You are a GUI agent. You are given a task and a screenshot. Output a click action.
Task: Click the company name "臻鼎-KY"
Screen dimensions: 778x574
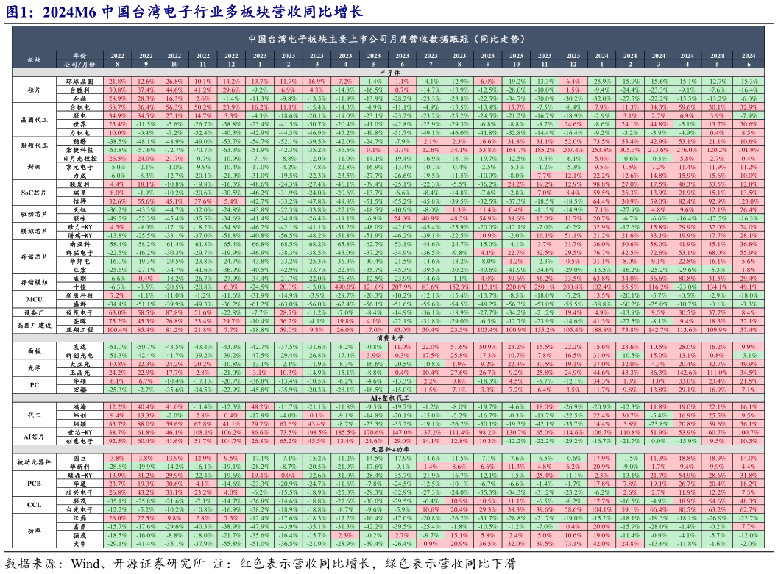tap(80, 476)
